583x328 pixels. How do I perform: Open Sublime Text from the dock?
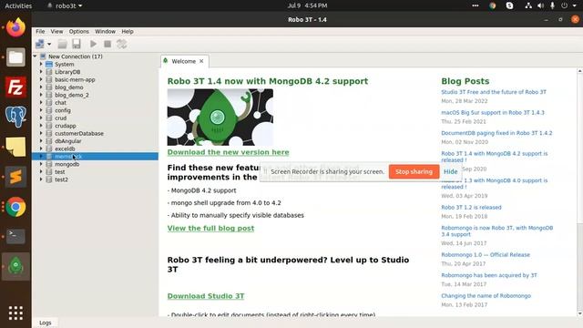(x=15, y=177)
